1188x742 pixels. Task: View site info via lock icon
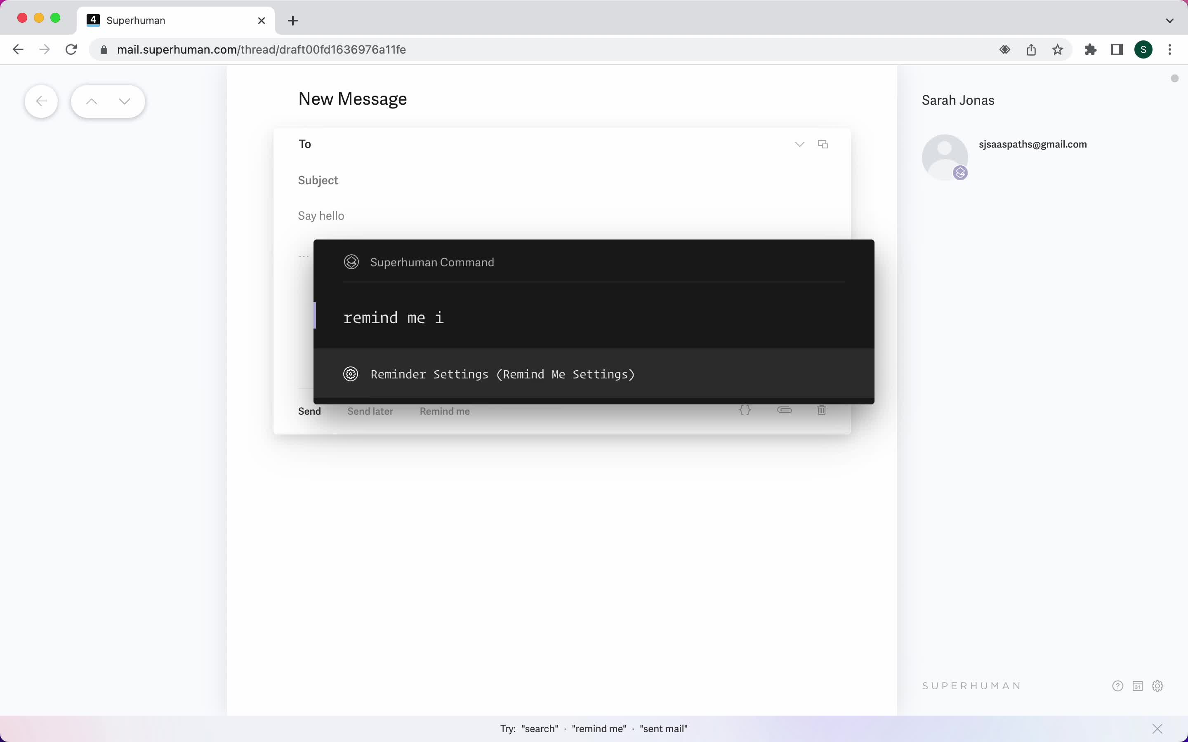[104, 49]
